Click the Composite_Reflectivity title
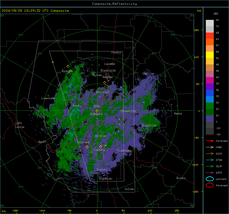The image size is (229, 214). 114,4
